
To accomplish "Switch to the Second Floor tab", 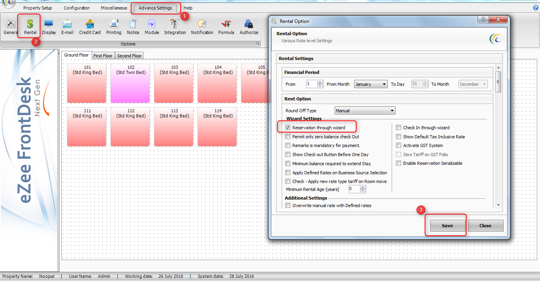I will point(129,56).
